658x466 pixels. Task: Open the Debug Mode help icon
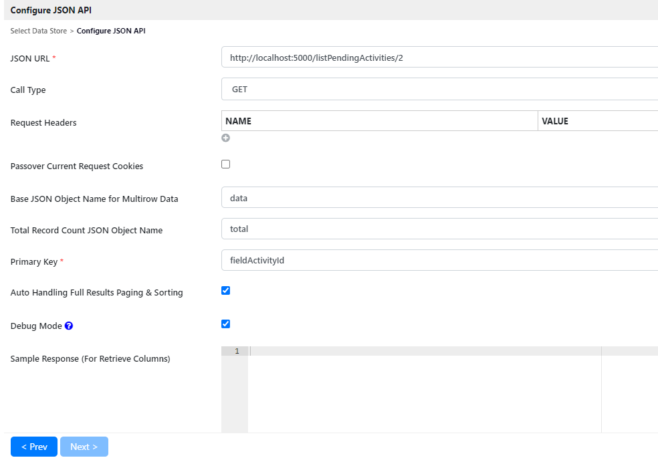[69, 326]
